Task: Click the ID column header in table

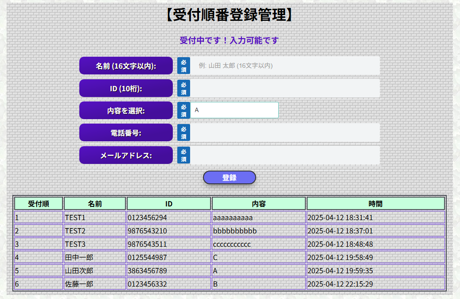Action: click(168, 204)
